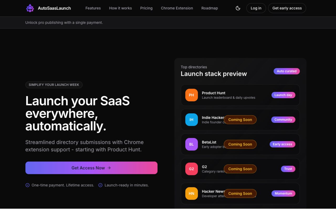Open the Features menu item
The width and height of the screenshot is (336, 210).
93,8
